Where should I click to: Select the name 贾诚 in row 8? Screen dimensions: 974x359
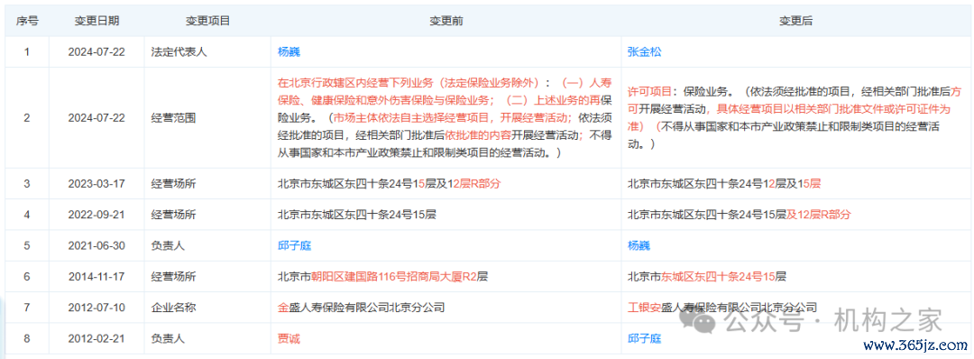(289, 338)
